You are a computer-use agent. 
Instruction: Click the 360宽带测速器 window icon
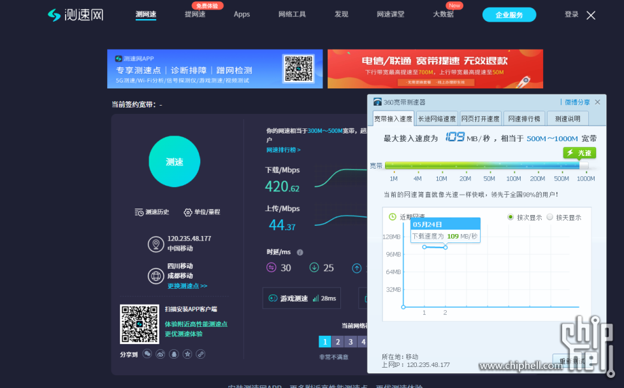377,102
